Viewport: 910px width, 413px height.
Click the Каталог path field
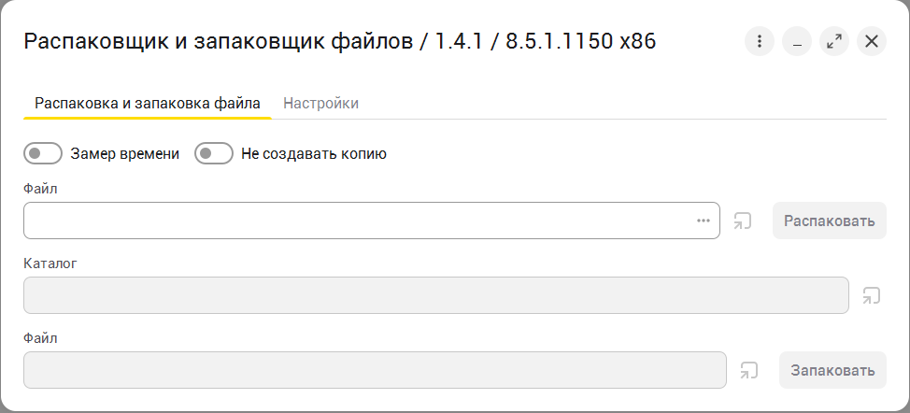coord(435,295)
